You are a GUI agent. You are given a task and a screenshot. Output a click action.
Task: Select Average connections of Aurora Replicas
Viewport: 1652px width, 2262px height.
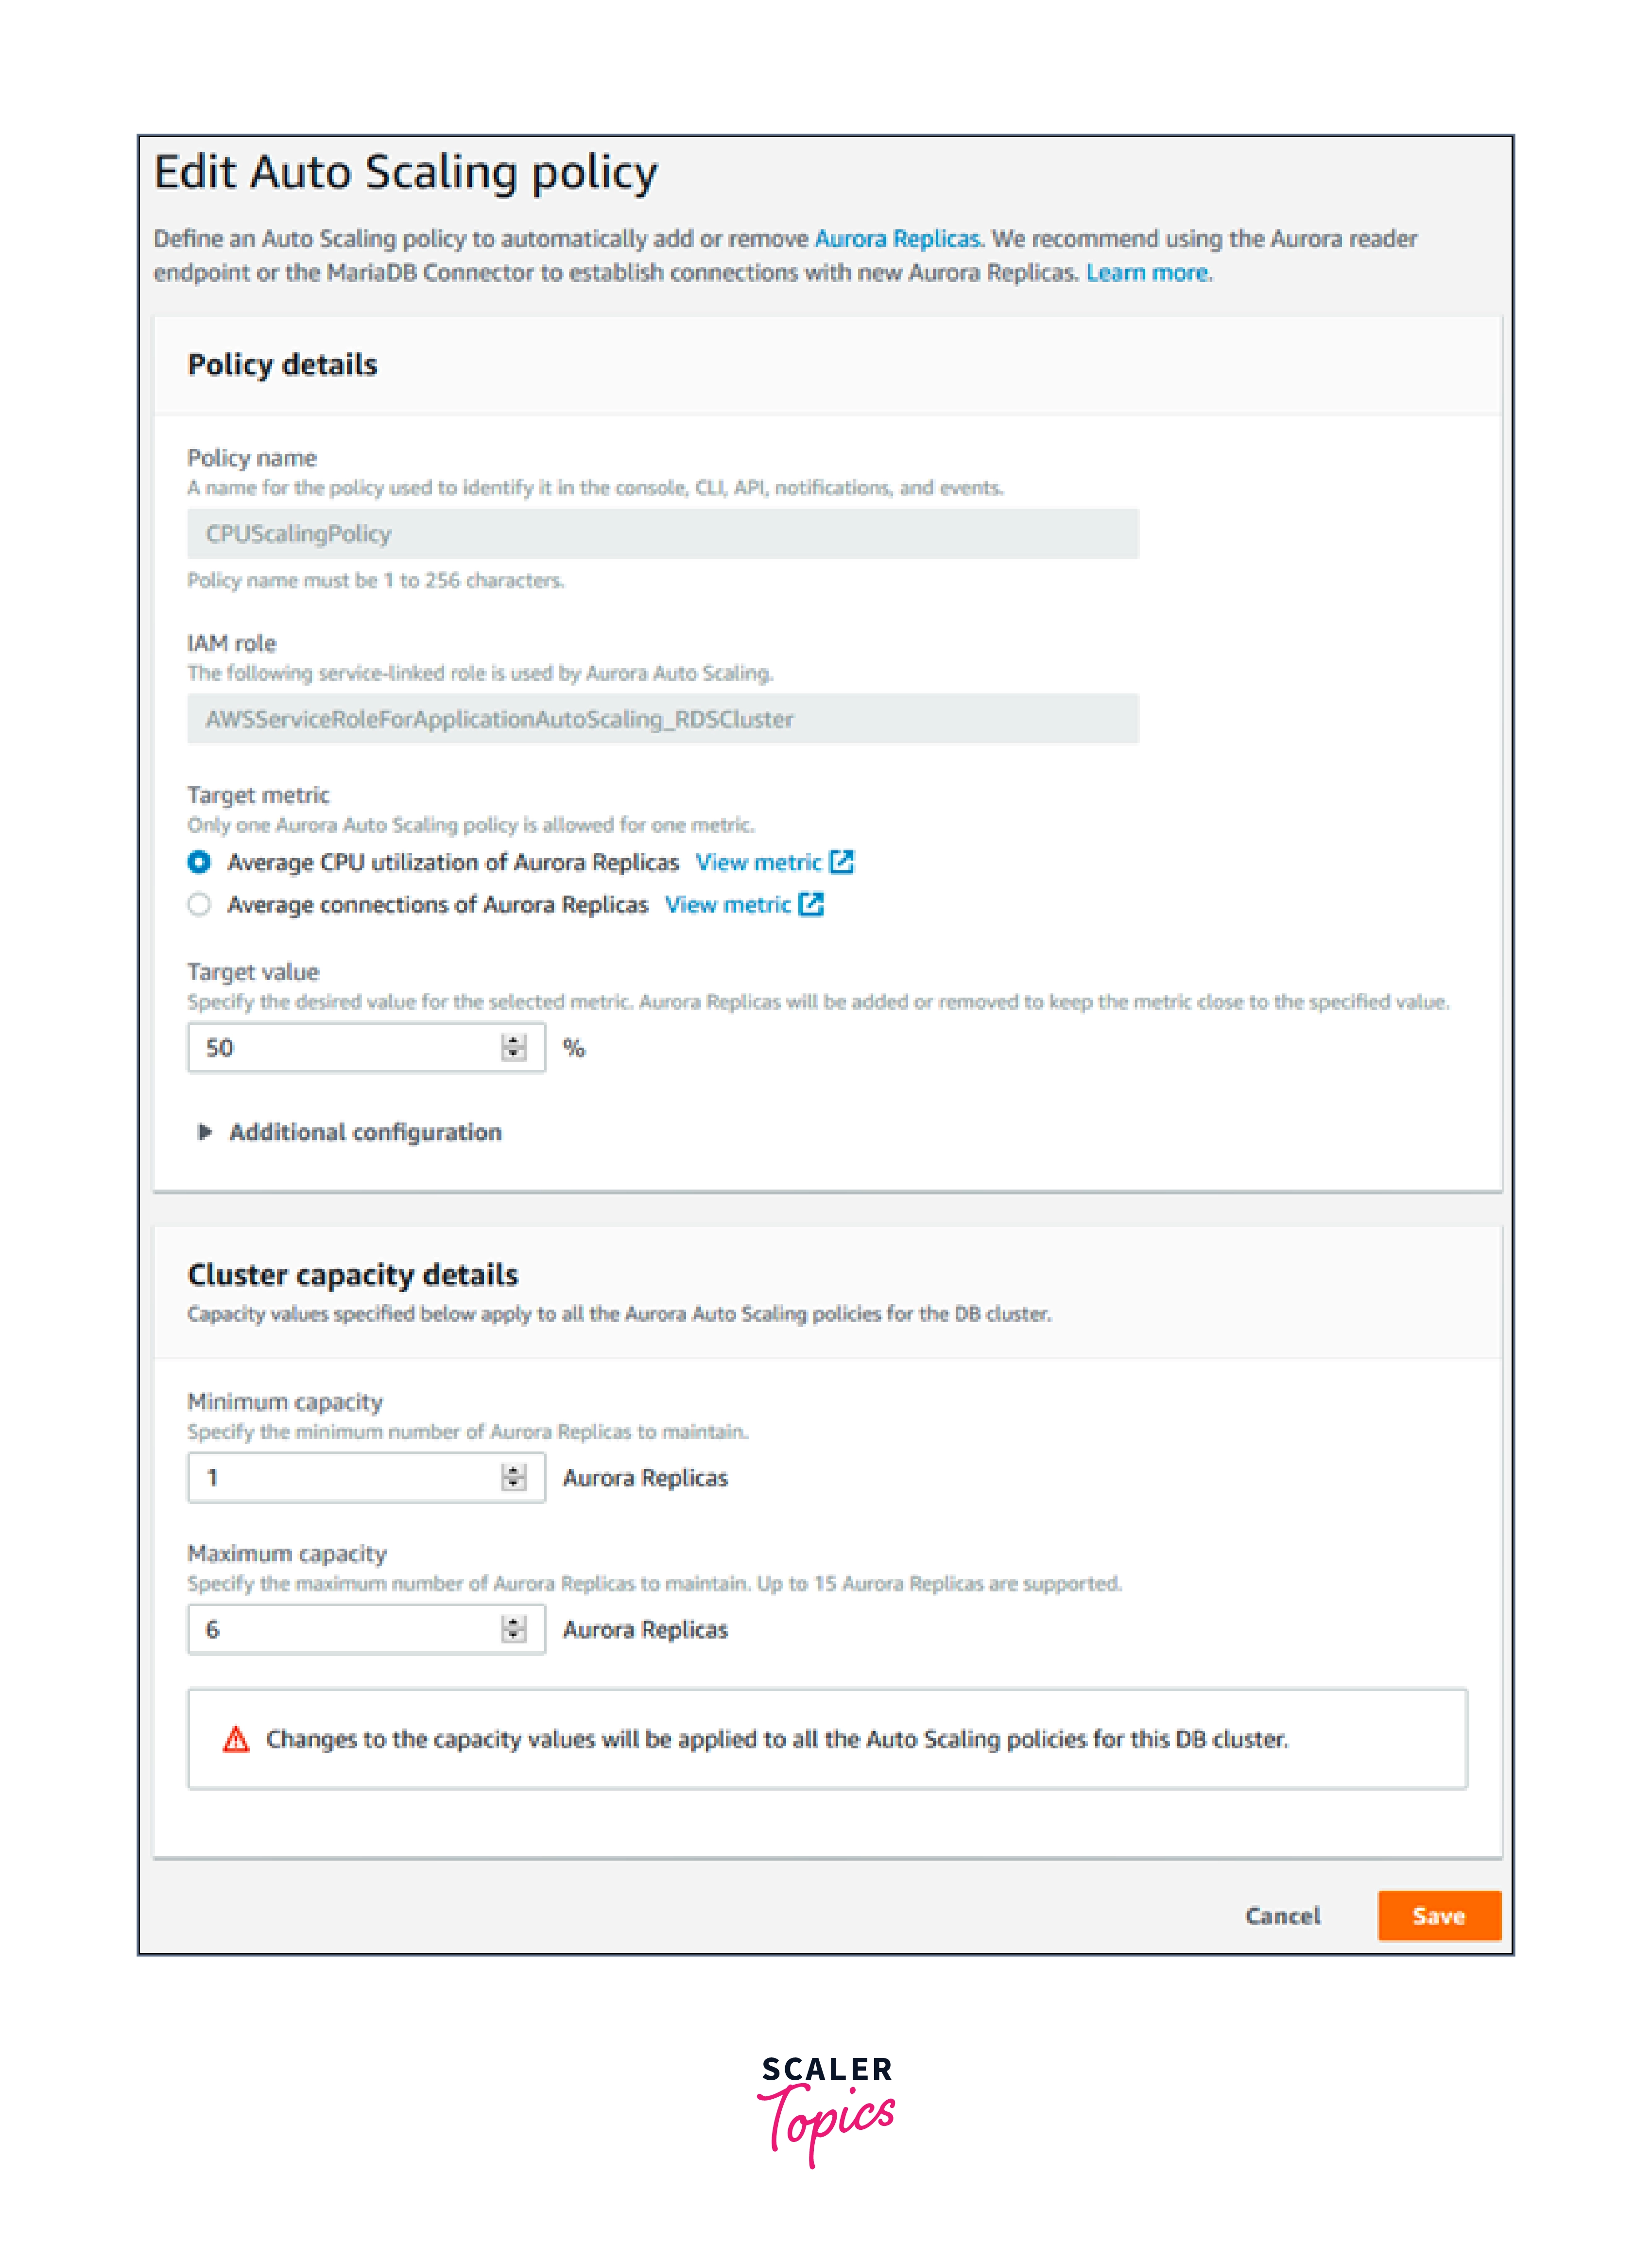200,904
